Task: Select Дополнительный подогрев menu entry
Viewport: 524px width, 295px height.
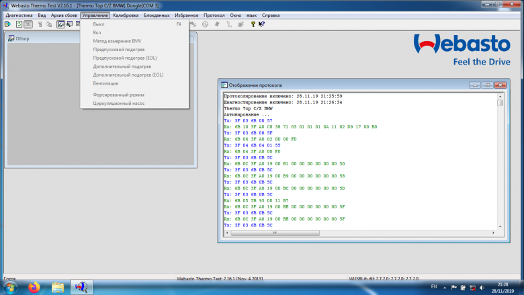Action: (x=134, y=66)
